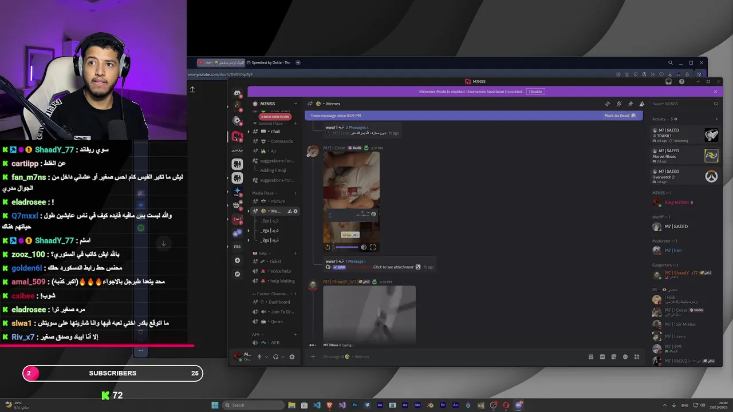Toggle the member list icon

point(642,104)
